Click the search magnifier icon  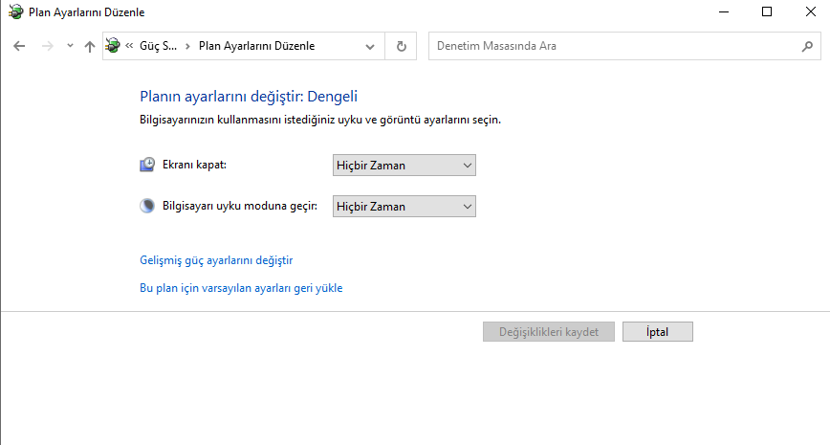tap(807, 46)
